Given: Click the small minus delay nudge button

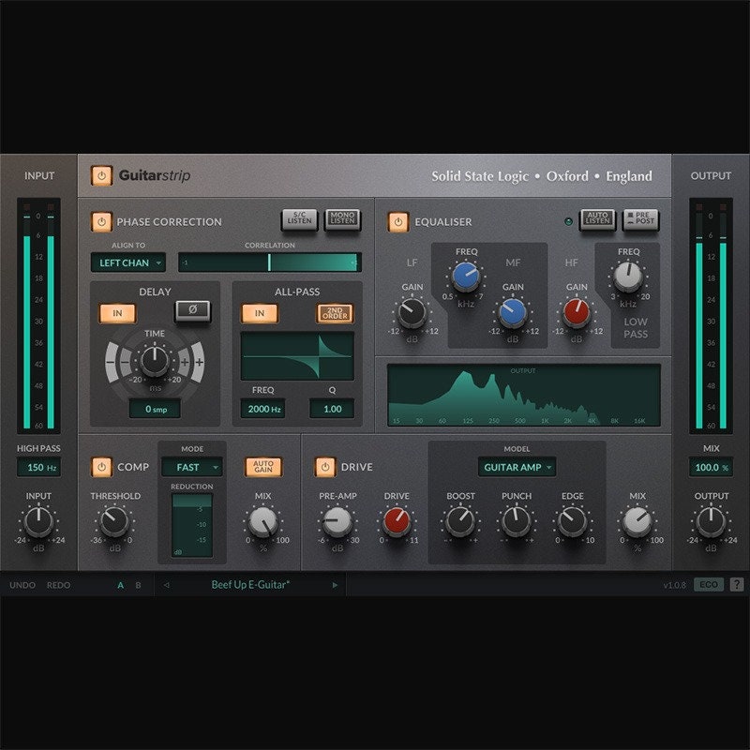Looking at the screenshot, I should tap(126, 362).
